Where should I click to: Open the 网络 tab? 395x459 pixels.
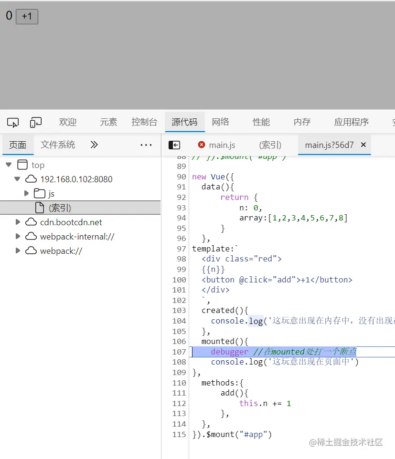click(x=220, y=122)
